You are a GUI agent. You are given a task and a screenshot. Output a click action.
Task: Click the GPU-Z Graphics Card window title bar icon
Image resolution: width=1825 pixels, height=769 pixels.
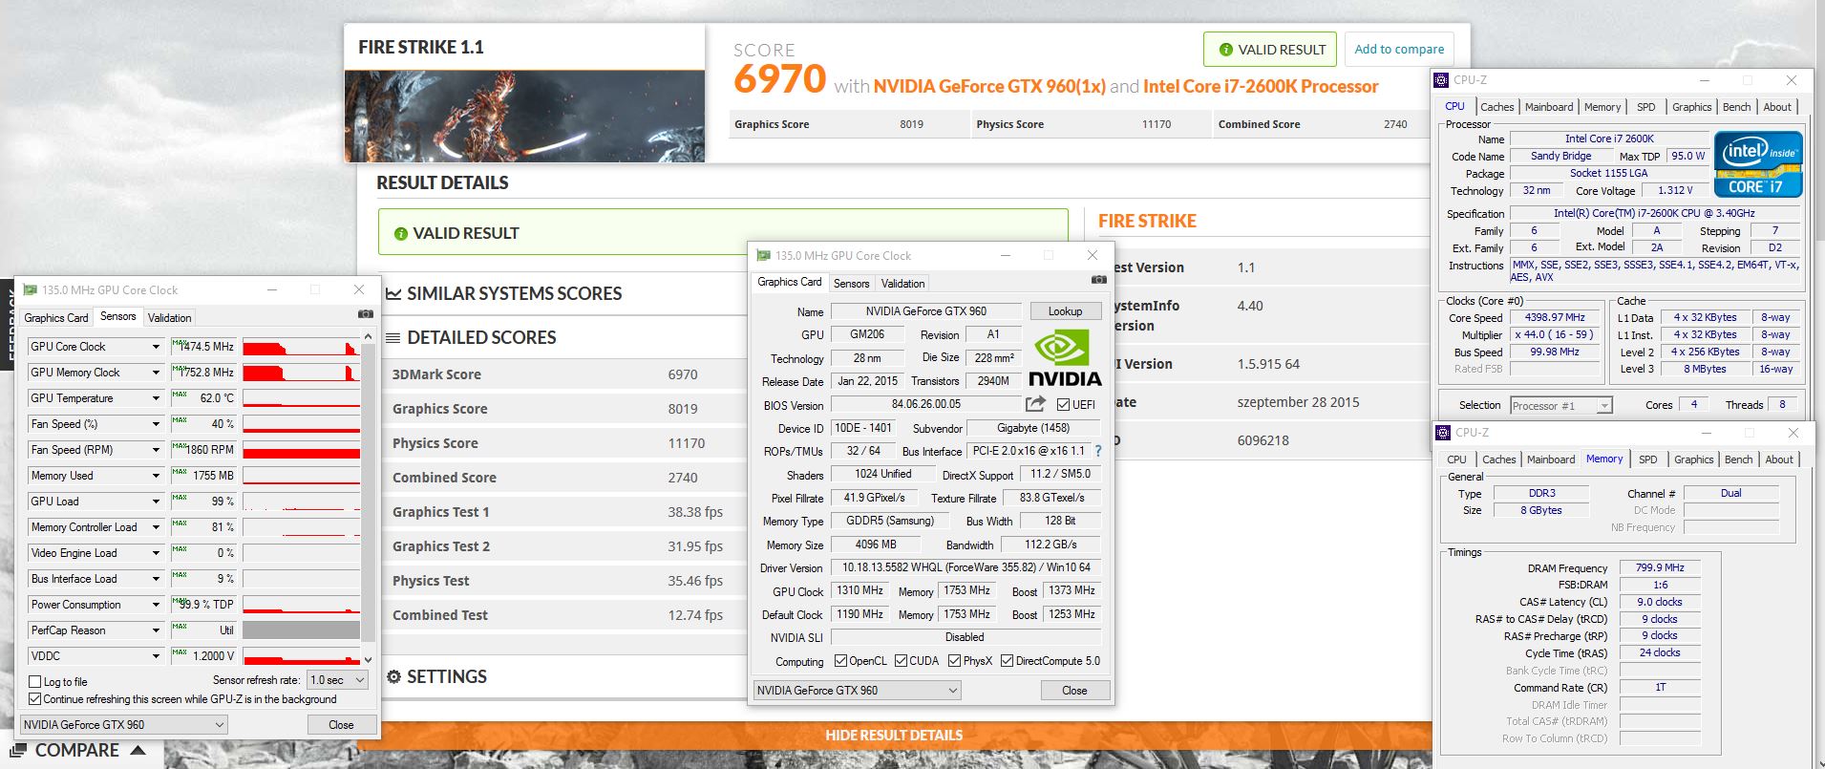point(763,255)
